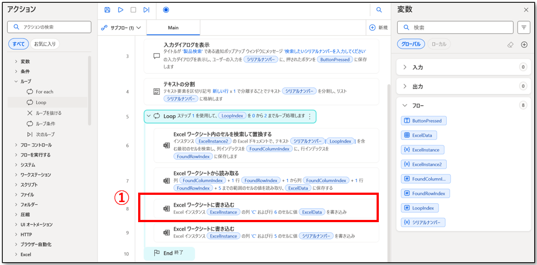
Task: Open the サブフロー dropdown
Action: point(121,27)
